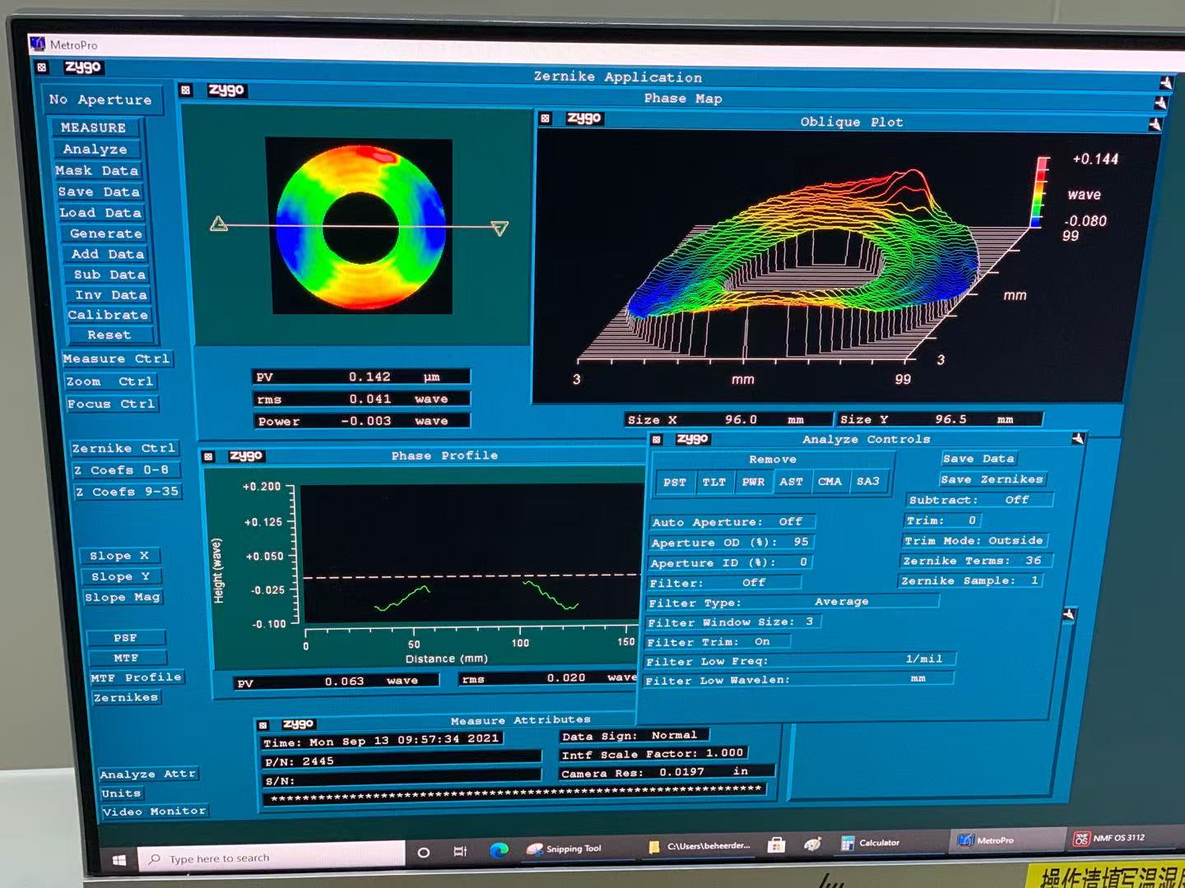Click the pin icon of Analyze Controls window
Viewport: 1185px width, 888px height.
point(1078,439)
